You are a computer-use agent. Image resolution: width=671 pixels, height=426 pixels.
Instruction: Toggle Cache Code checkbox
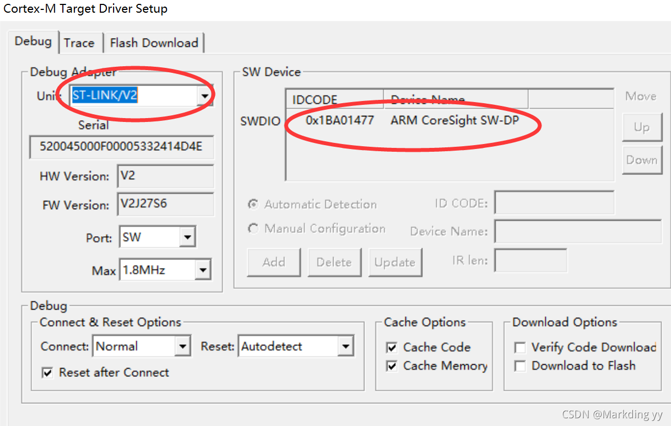pos(391,348)
